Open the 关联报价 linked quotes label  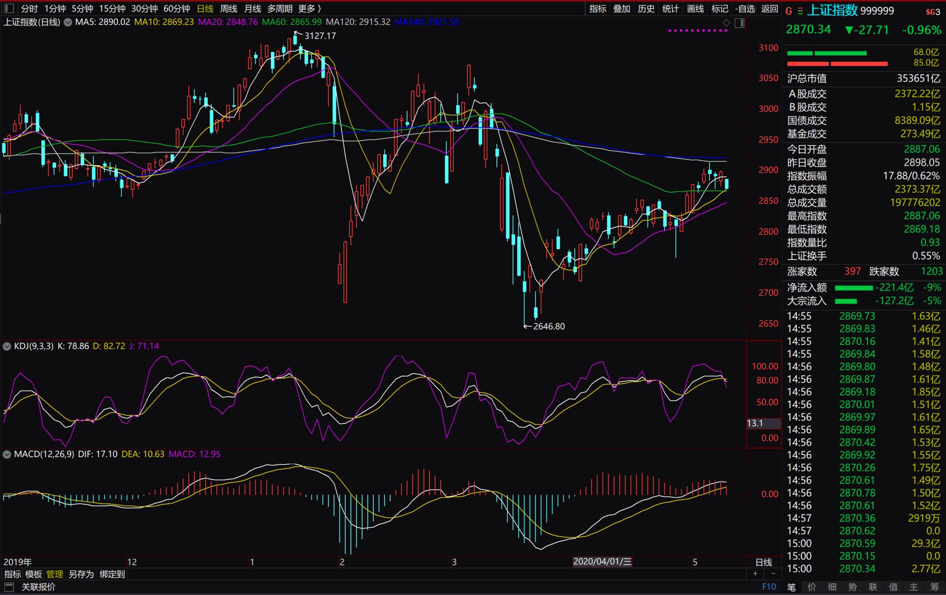pos(38,587)
